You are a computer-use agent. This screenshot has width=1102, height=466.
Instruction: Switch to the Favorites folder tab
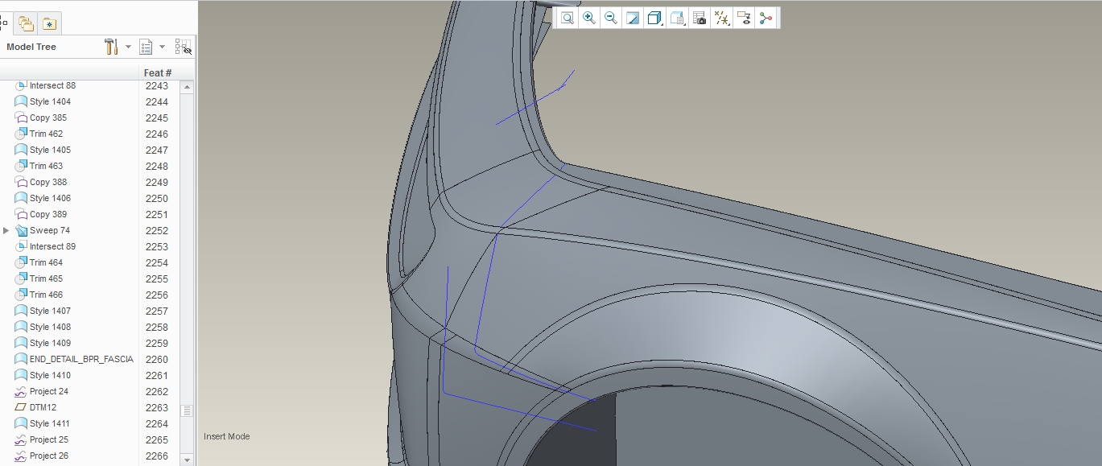click(50, 23)
